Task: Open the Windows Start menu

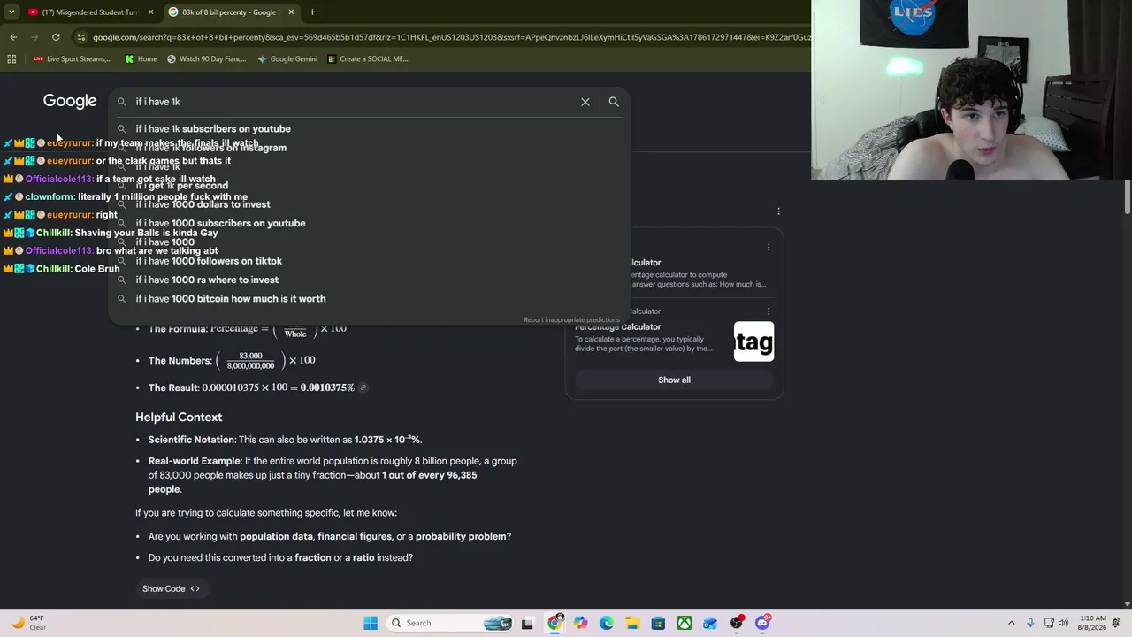Action: (x=371, y=623)
